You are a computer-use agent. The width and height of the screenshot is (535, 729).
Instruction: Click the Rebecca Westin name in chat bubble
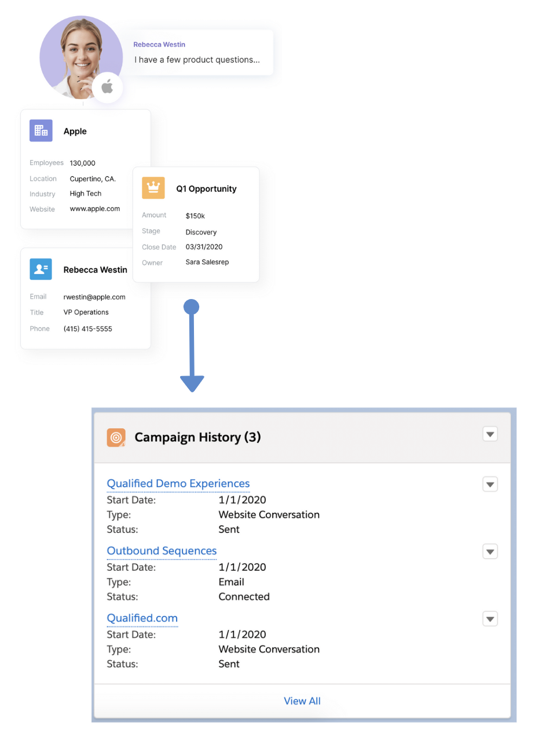(x=159, y=45)
